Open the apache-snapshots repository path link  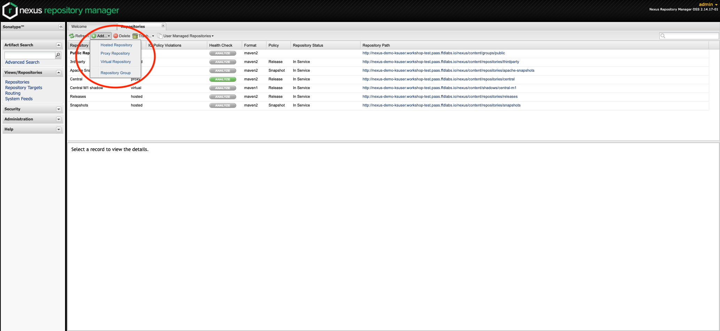pos(448,70)
